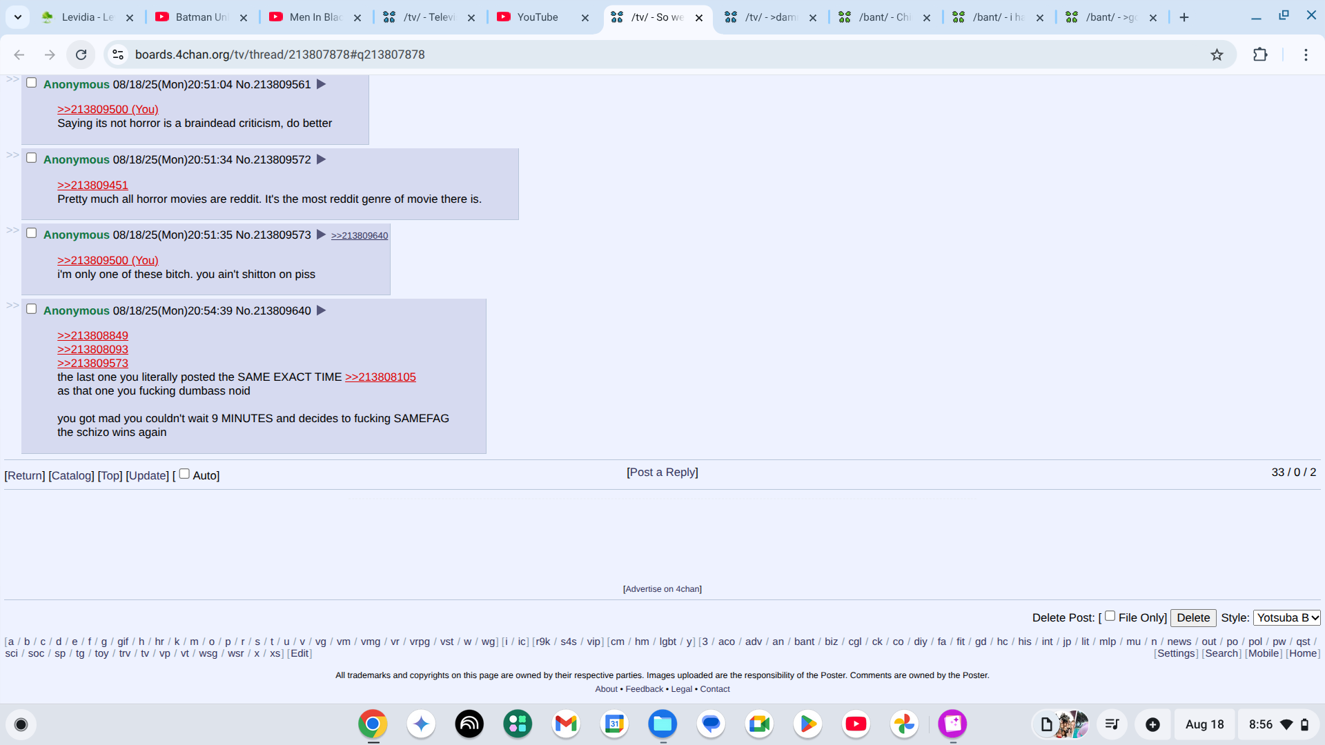1325x745 pixels.
Task: Select checkbox for post No.213809572
Action: pos(31,158)
